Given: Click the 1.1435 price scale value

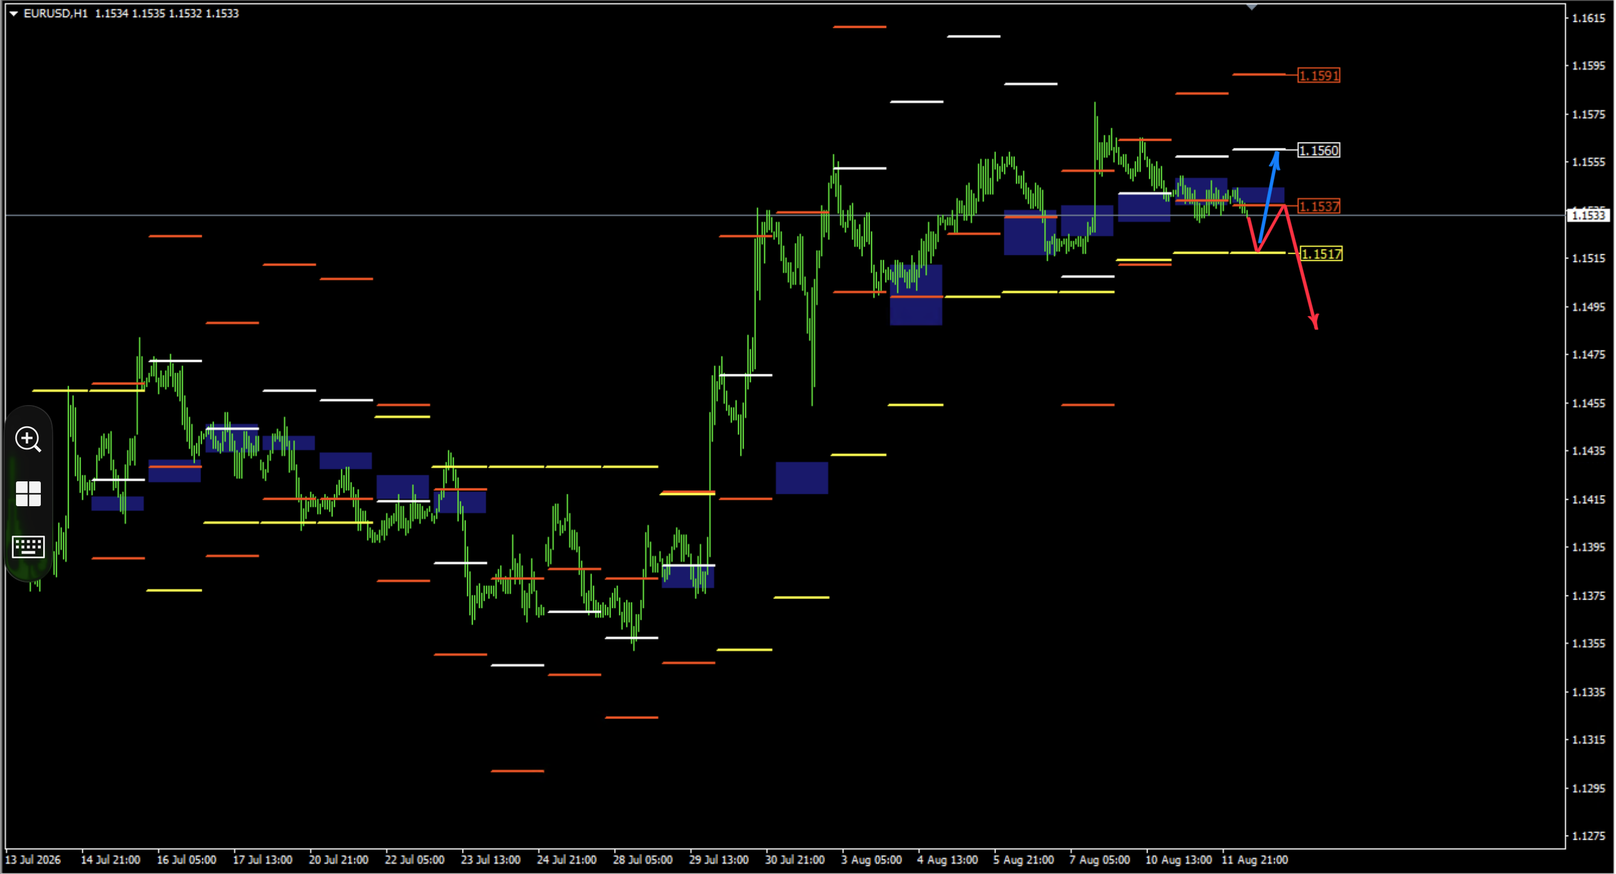Looking at the screenshot, I should tap(1588, 451).
